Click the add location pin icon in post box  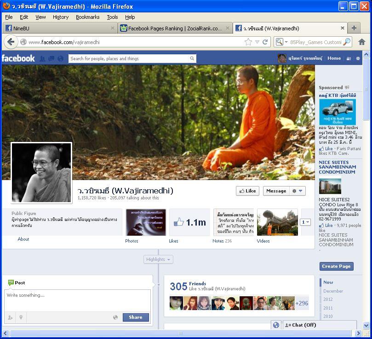click(x=21, y=317)
